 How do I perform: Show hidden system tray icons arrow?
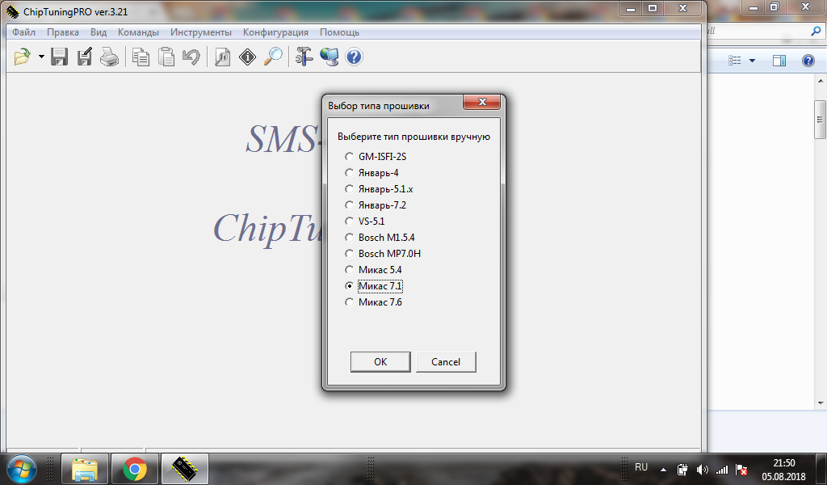pos(663,469)
